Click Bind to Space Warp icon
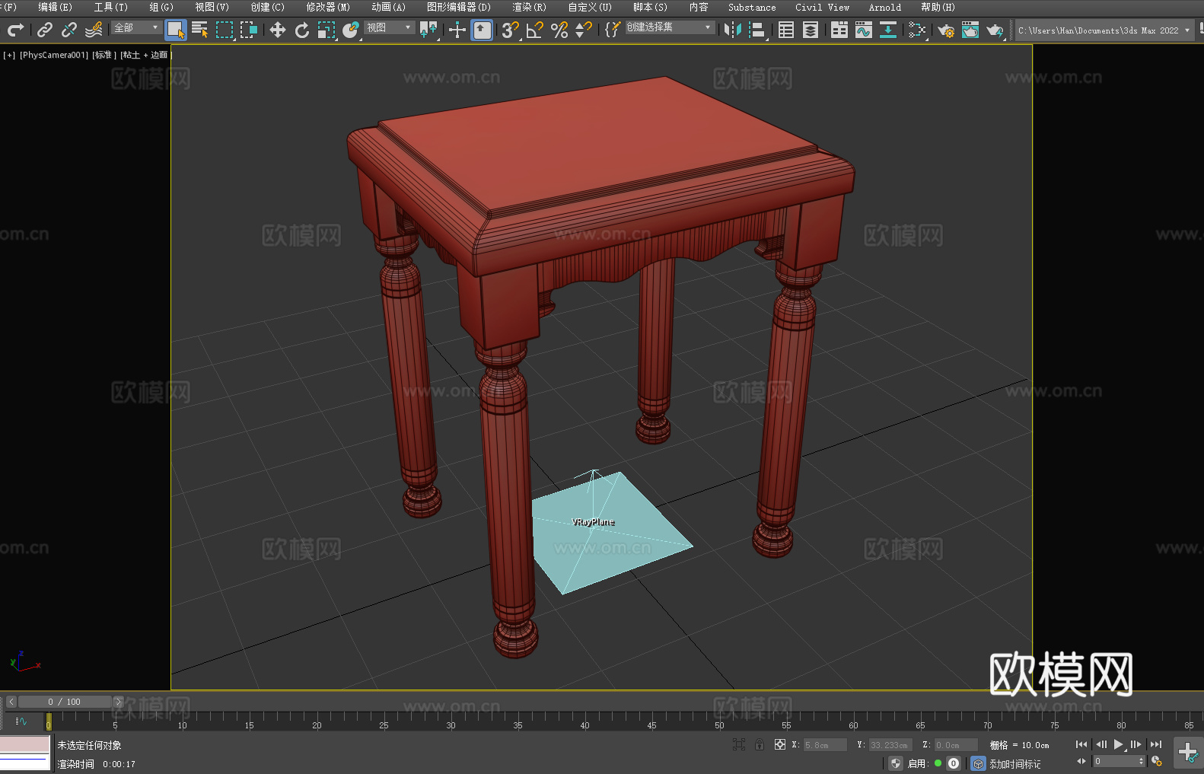Image resolution: width=1204 pixels, height=774 pixels. tap(94, 30)
